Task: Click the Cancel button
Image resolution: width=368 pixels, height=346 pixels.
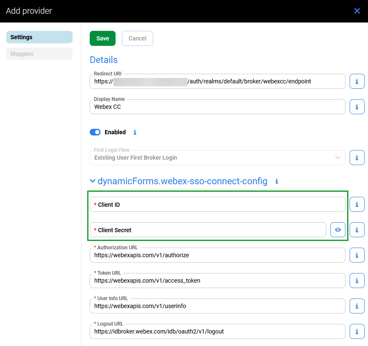Action: click(137, 38)
